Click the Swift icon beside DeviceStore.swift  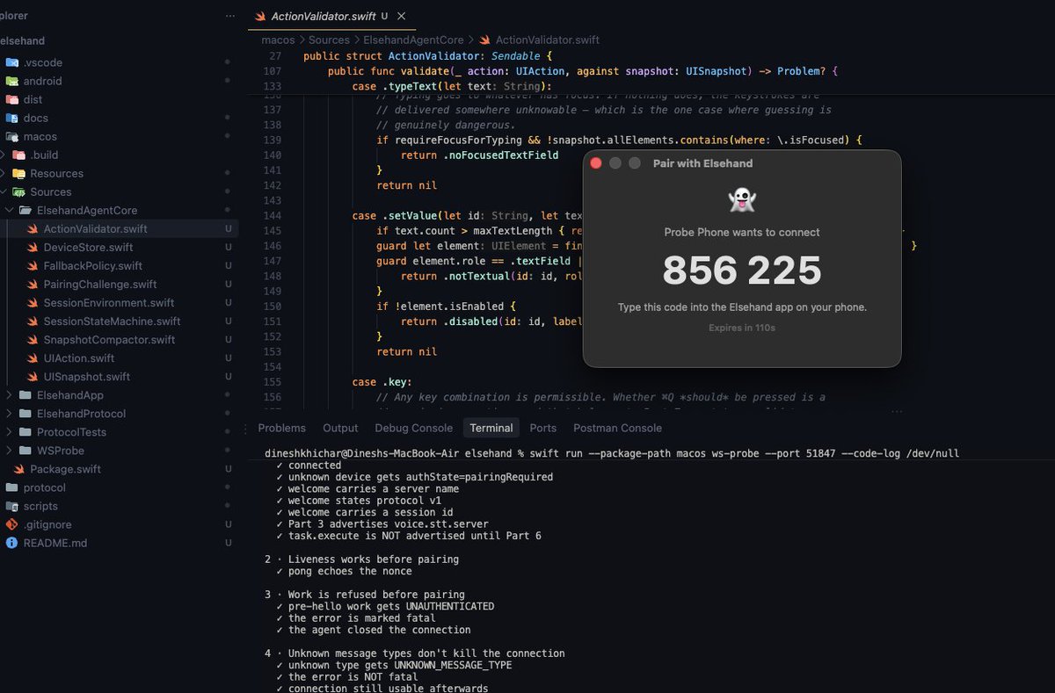[33, 248]
